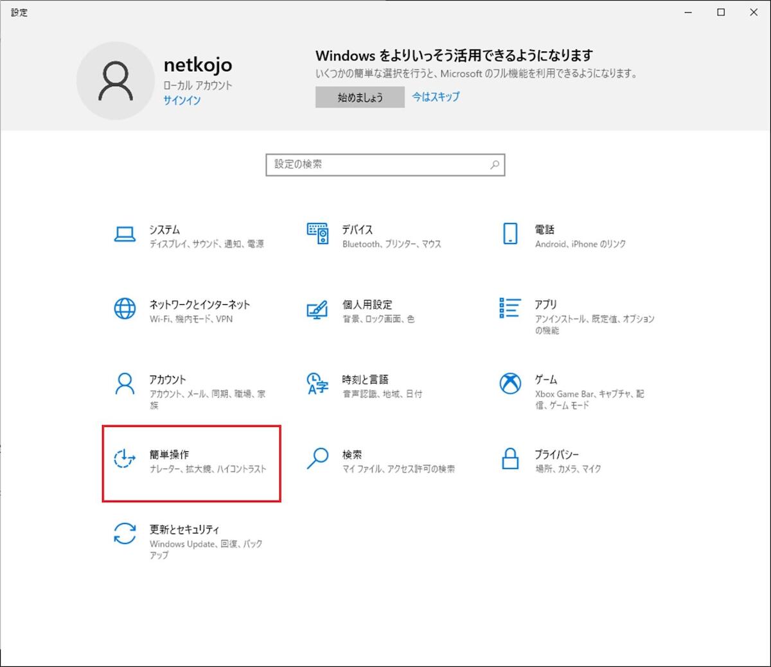Click the サインイン link under netkojo
Screen dimensions: 771x667
click(182, 100)
